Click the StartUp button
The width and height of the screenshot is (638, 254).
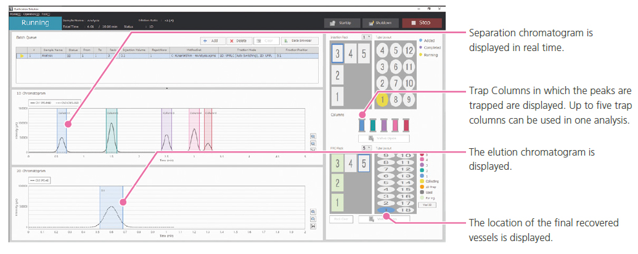(x=341, y=23)
